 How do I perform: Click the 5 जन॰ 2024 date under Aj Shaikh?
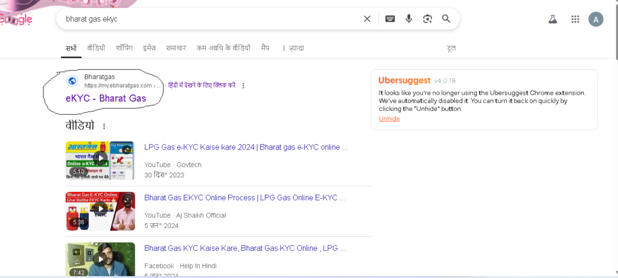pyautogui.click(x=161, y=226)
